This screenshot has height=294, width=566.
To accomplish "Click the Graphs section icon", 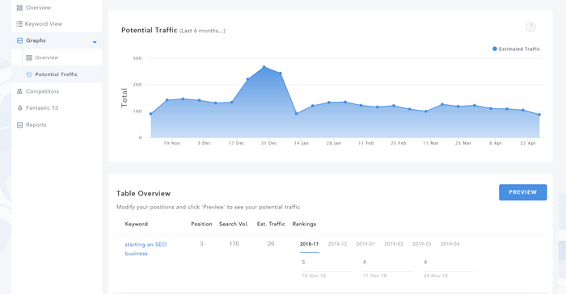I will click(x=19, y=40).
